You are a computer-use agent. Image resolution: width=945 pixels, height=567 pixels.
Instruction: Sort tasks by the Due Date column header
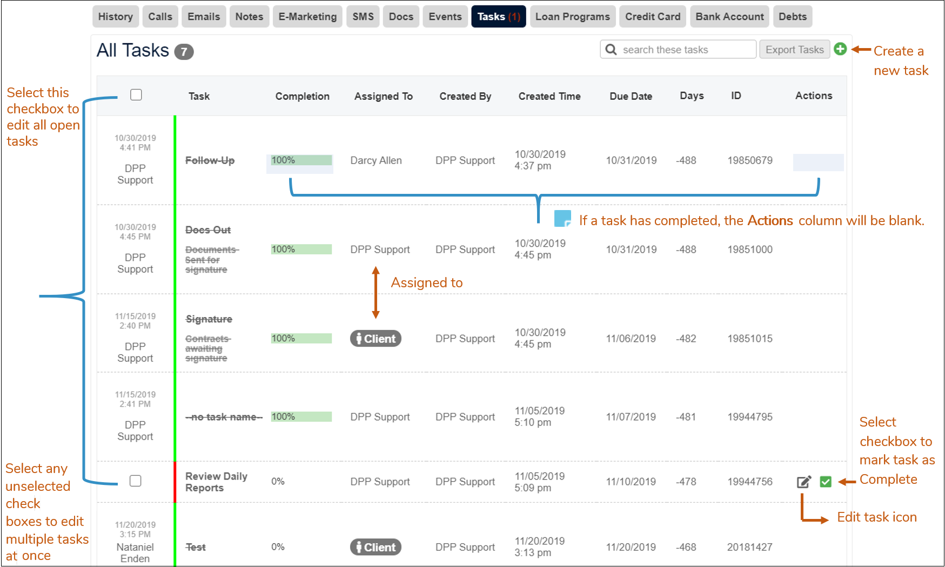click(x=630, y=96)
